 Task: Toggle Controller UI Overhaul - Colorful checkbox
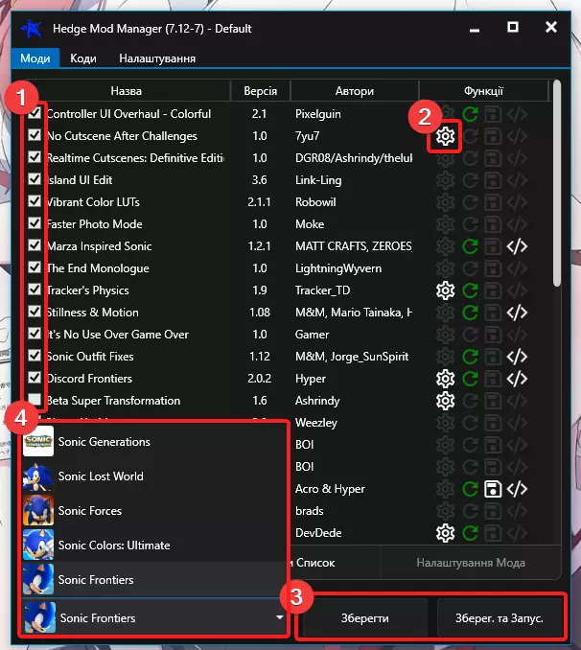(35, 113)
